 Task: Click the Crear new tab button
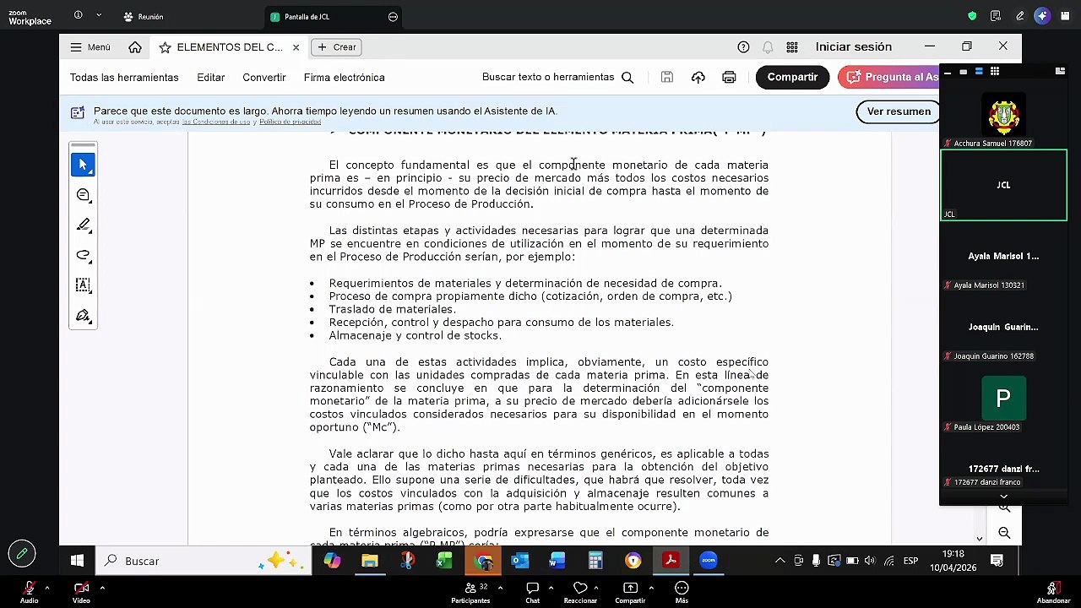337,47
